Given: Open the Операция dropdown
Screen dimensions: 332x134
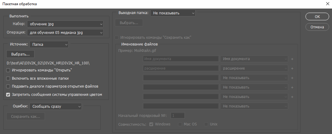Looking at the screenshot, I should click(x=65, y=32).
